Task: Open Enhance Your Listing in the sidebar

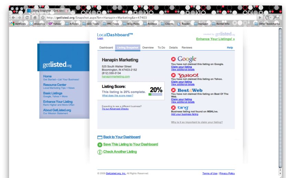Action: pyautogui.click(x=58, y=102)
